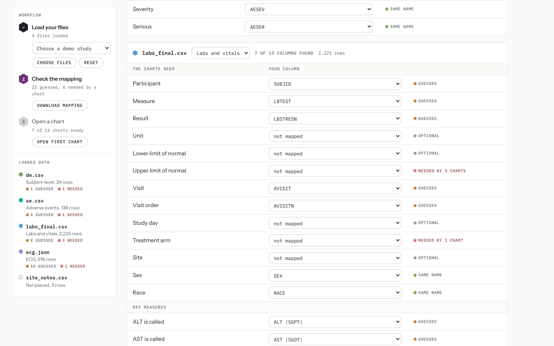This screenshot has height=346, width=554.
Task: Open the Lower limit of normal dropdown
Action: click(x=335, y=154)
